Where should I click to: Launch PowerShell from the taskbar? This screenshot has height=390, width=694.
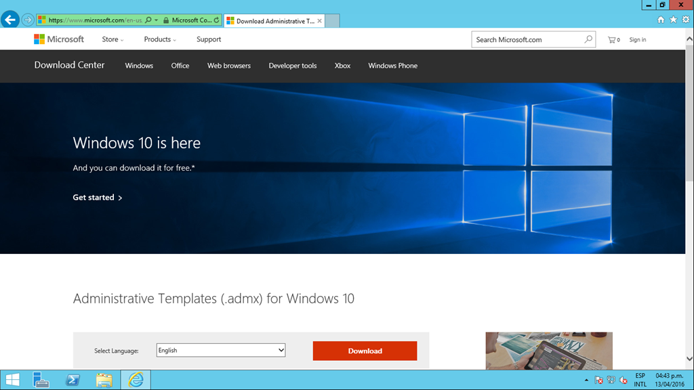coord(73,380)
